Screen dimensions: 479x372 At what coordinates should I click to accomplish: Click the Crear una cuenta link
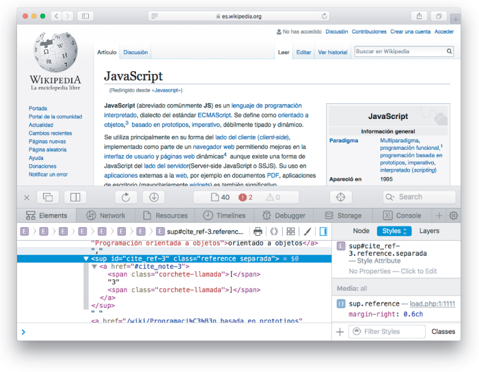pos(410,31)
